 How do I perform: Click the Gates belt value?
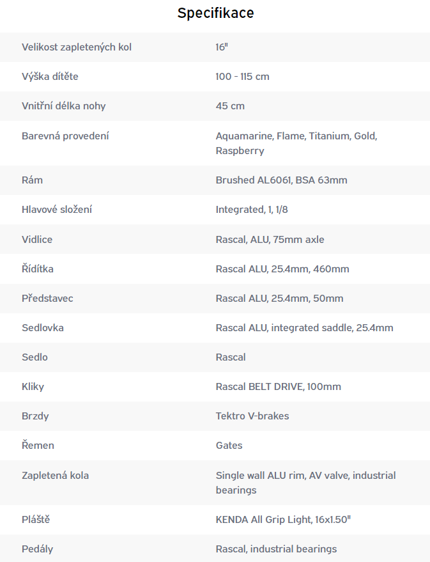[x=229, y=445]
